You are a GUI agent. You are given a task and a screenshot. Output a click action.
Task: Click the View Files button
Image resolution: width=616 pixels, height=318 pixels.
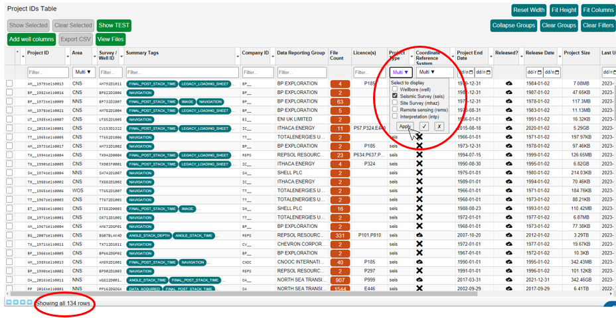[x=111, y=39]
